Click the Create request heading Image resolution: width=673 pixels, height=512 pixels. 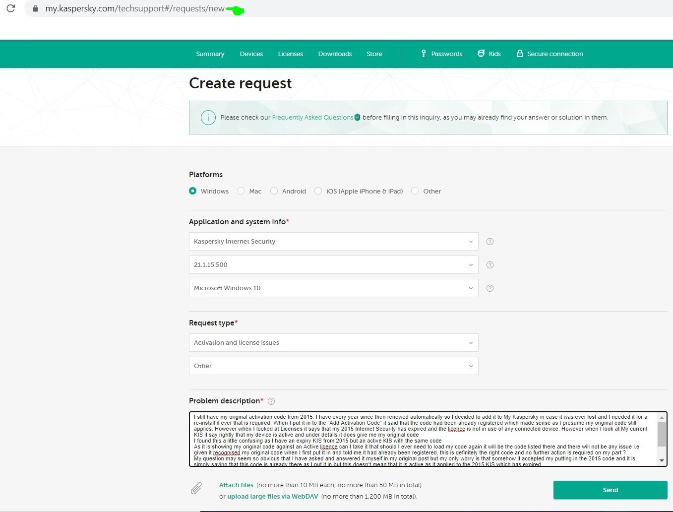point(241,83)
